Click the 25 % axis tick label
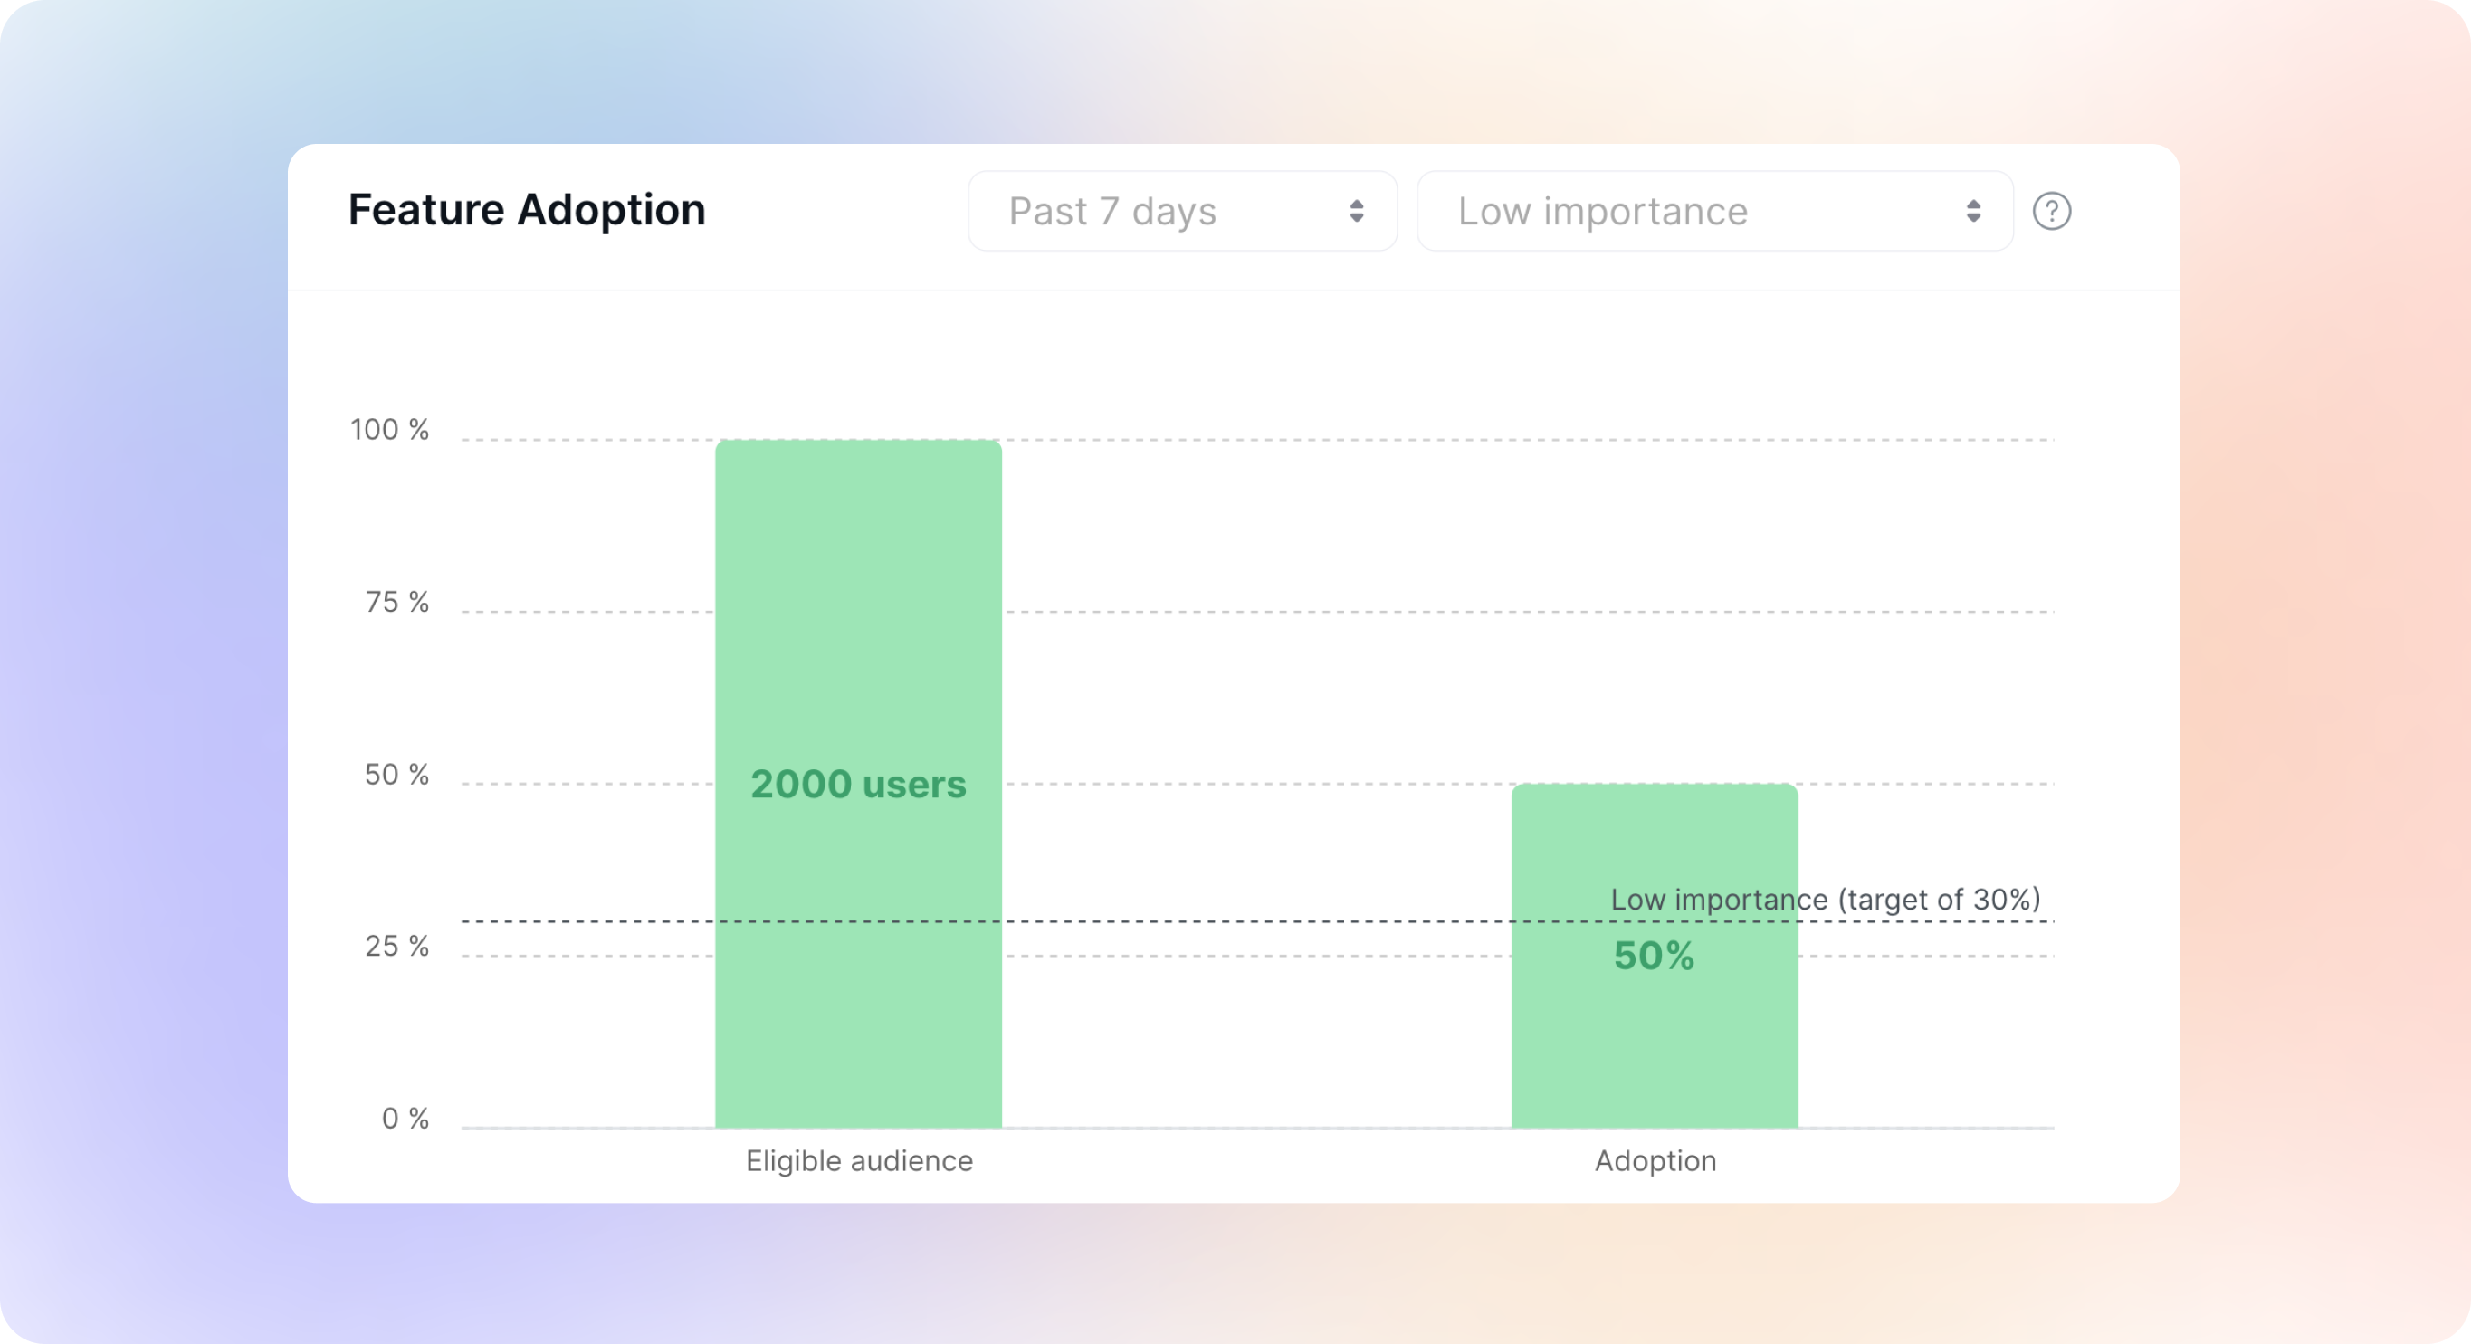Image resolution: width=2471 pixels, height=1344 pixels. [x=397, y=946]
